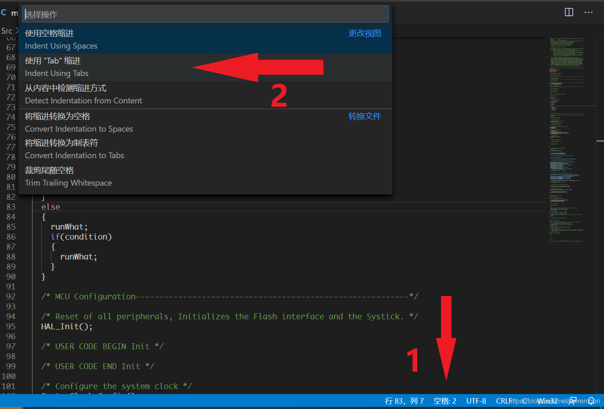The height and width of the screenshot is (409, 604).
Task: Select Indent Using Tabs option
Action: point(205,67)
